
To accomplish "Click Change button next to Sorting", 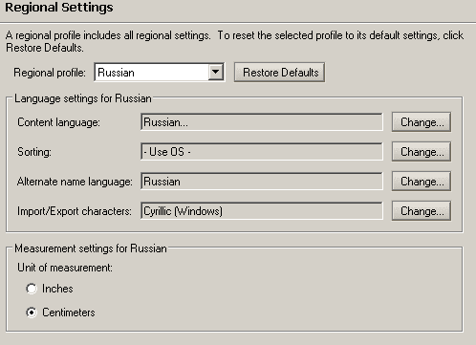I will pyautogui.click(x=422, y=152).
